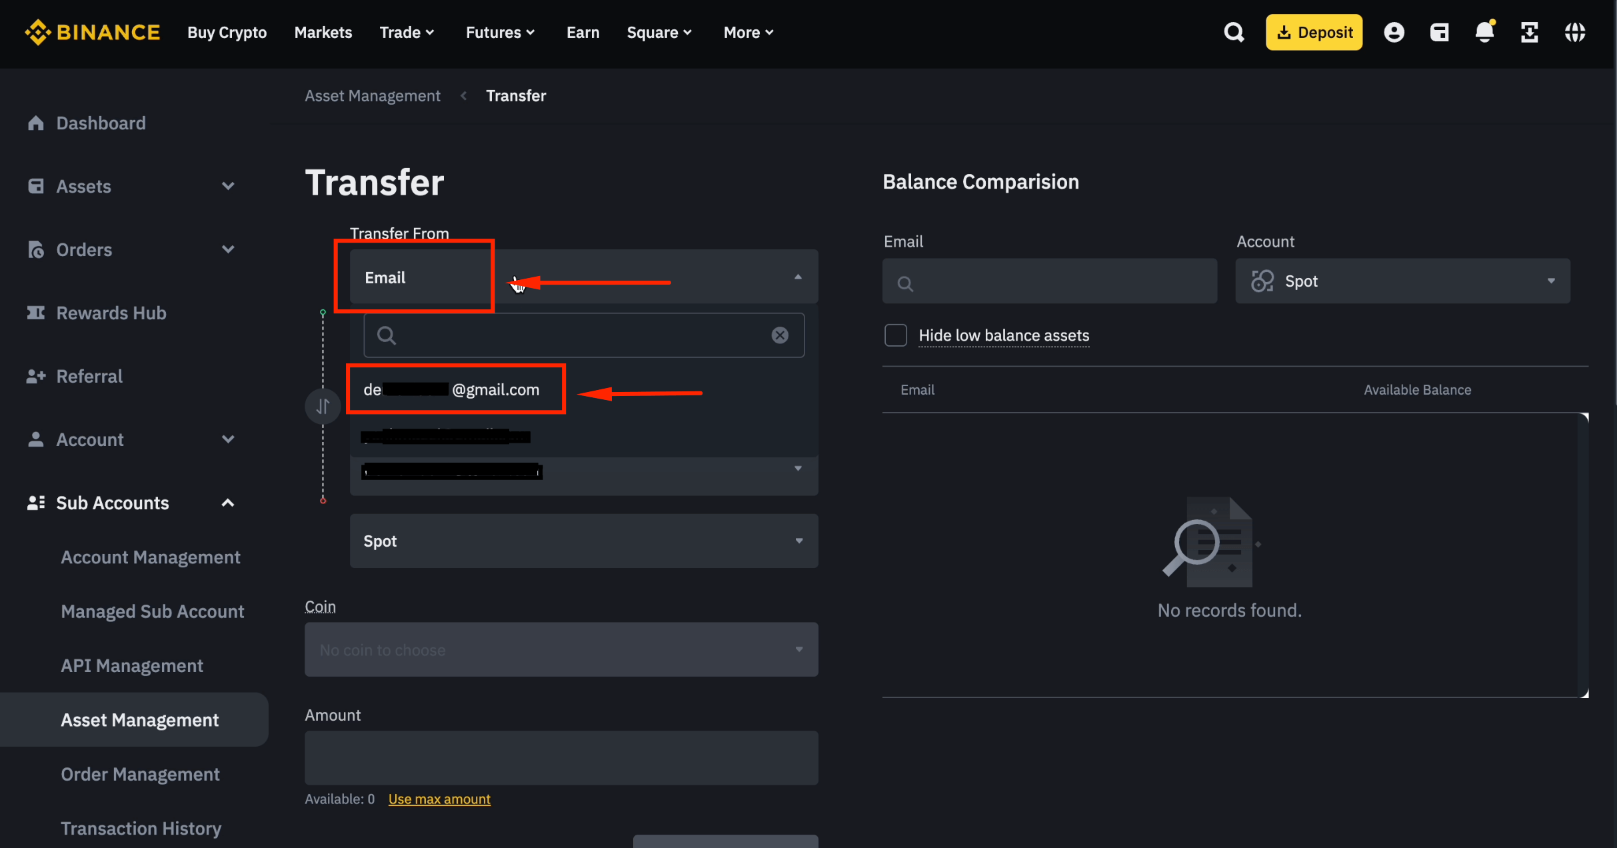Viewport: 1617px width, 848px height.
Task: Click the Binance logo
Action: click(93, 32)
